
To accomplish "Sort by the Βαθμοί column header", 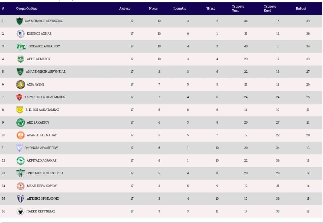I will pos(301,9).
